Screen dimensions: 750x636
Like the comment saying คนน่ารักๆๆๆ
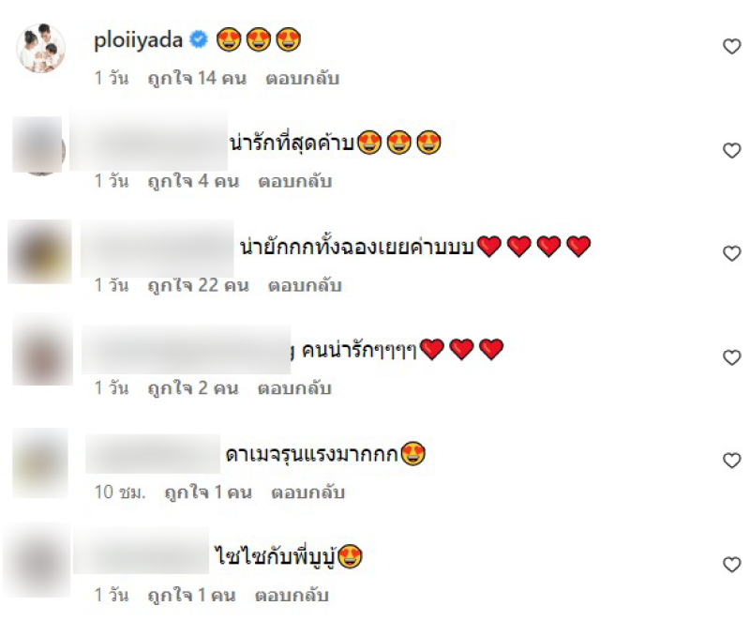click(731, 357)
